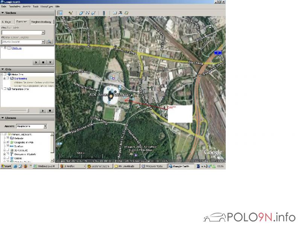The height and width of the screenshot is (226, 301).
Task: Click the Windows Start button
Action: 6,166
